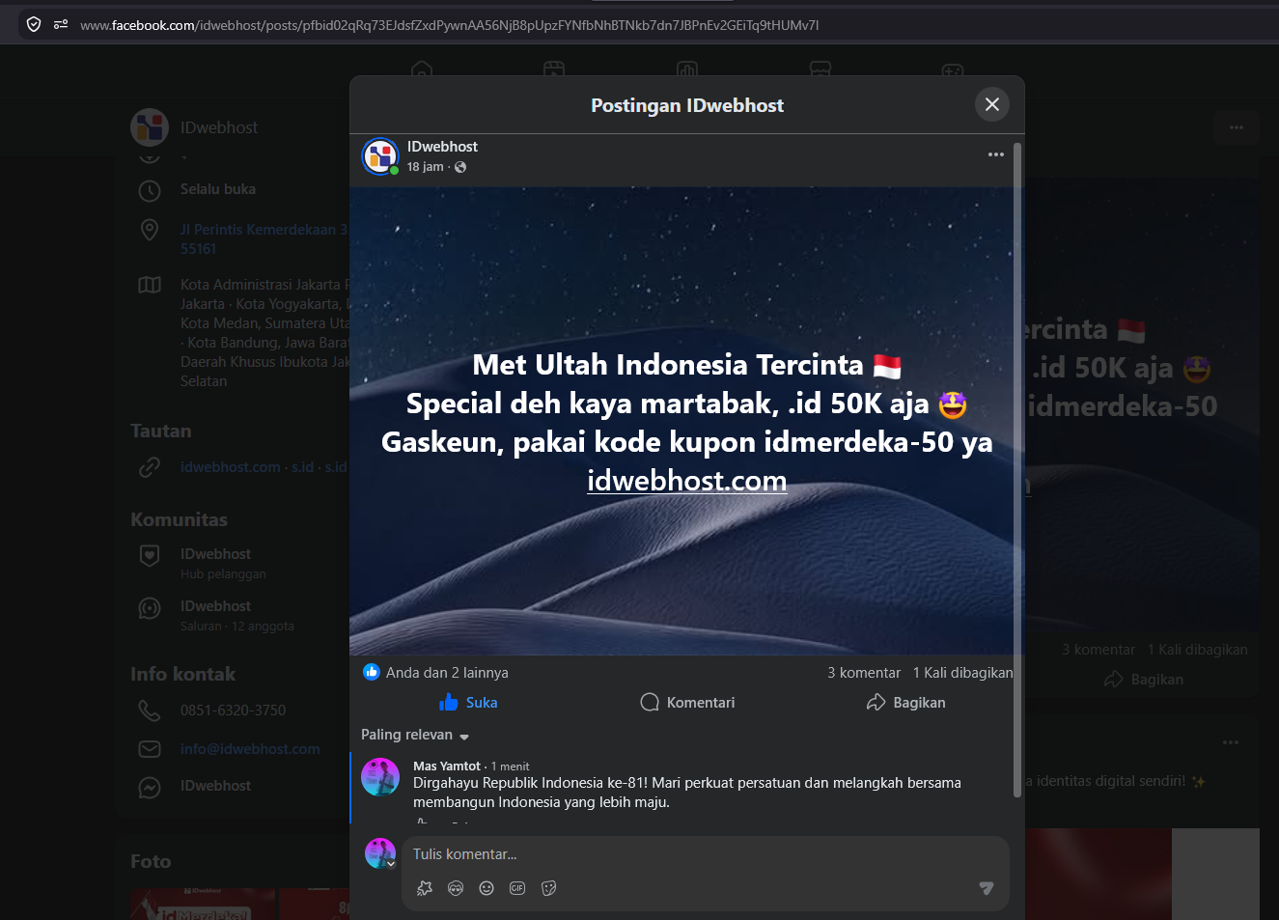
Task: Close the Postingan IDwebhost dialog
Action: click(992, 104)
